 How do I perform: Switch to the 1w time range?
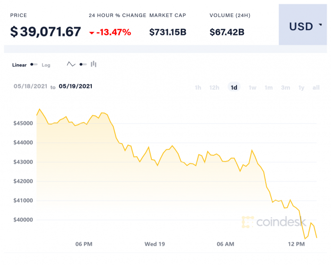(253, 87)
